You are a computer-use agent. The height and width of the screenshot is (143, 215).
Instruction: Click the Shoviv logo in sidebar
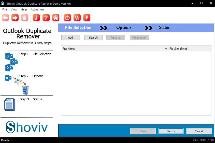pyautogui.click(x=27, y=127)
